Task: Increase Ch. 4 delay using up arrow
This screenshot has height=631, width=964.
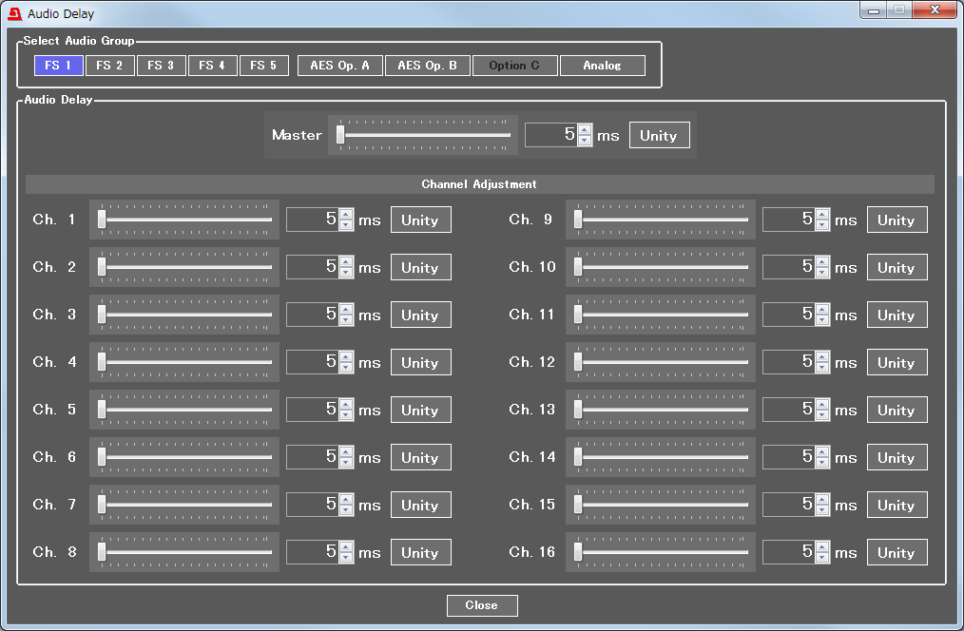Action: pyautogui.click(x=346, y=357)
